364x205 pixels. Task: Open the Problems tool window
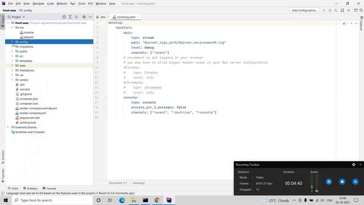(30, 188)
